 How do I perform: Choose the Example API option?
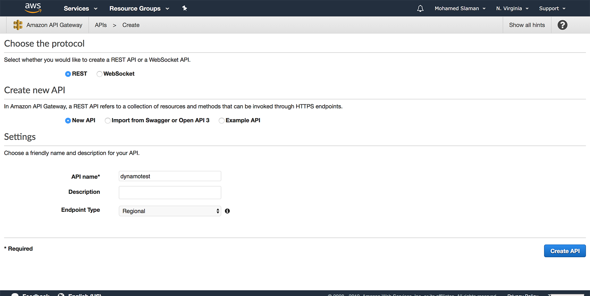coord(221,120)
